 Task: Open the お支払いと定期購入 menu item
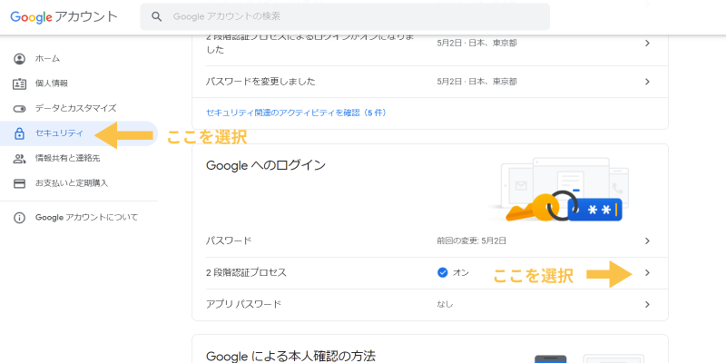79,183
